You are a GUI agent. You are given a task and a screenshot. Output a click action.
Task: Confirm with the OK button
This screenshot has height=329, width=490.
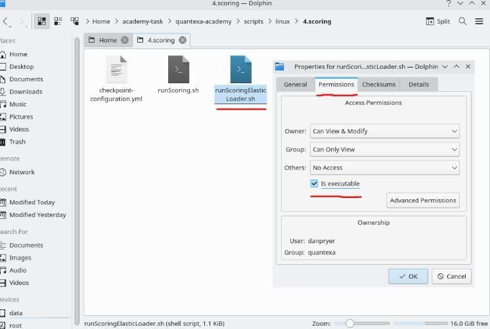408,277
